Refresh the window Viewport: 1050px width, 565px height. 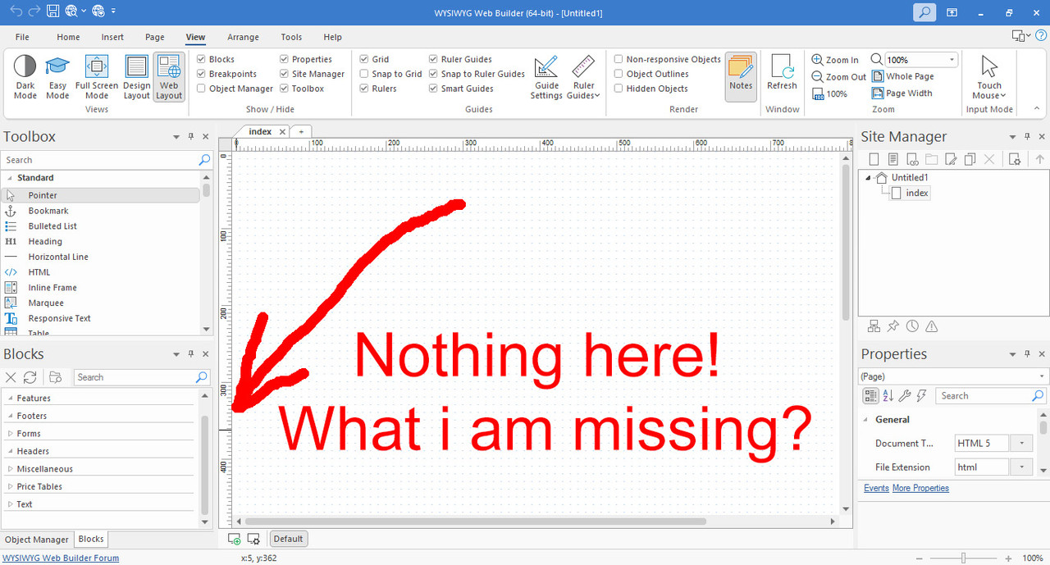(x=782, y=77)
